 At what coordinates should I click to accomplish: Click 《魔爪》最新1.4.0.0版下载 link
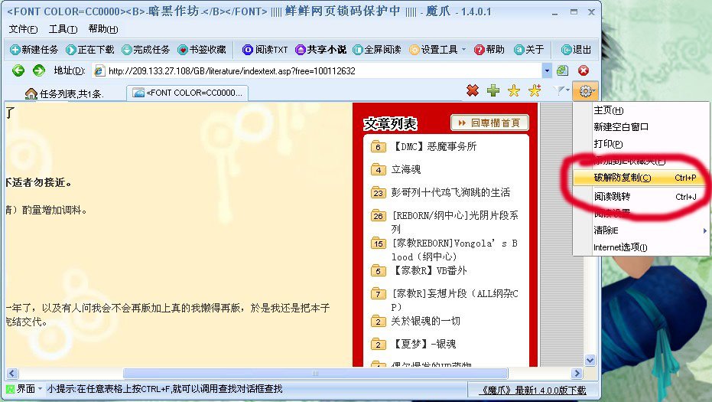tap(532, 391)
